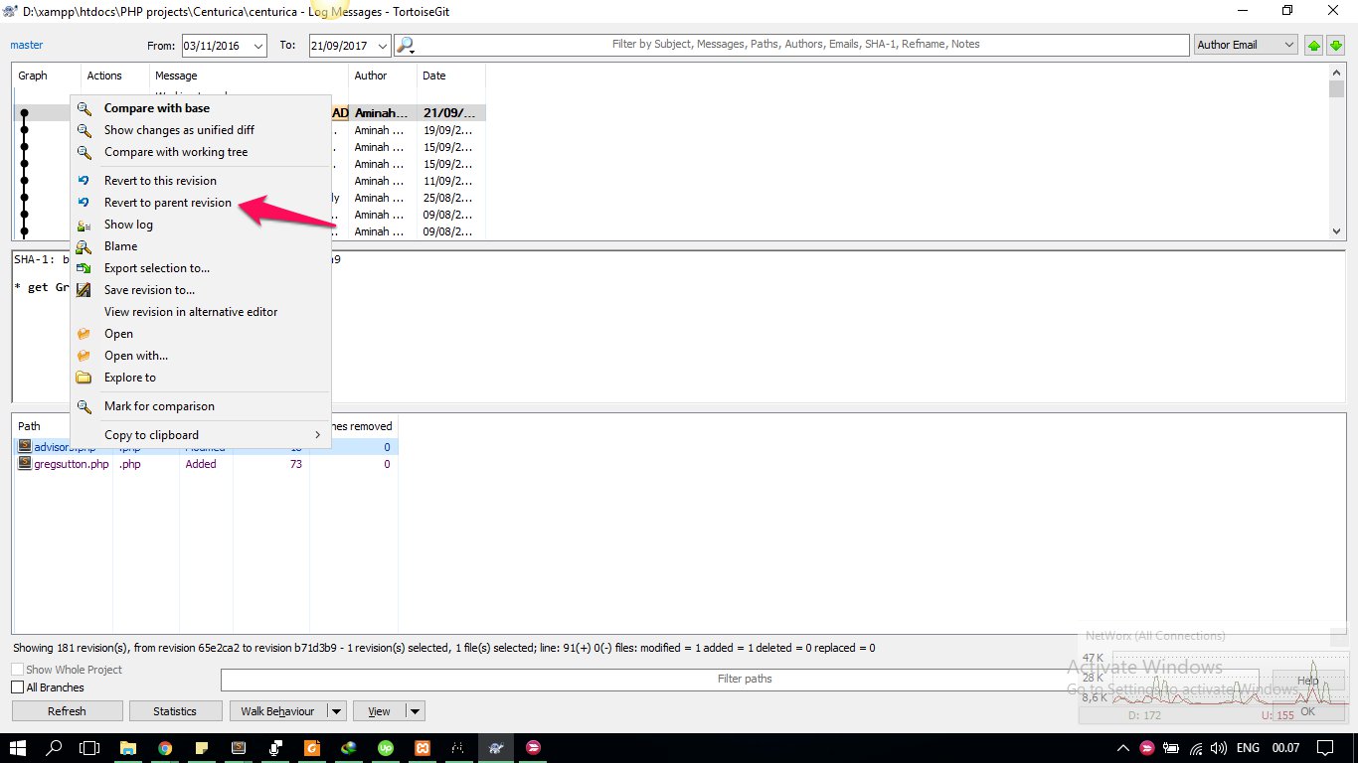
Task: Click the log list scrollbar up arrow
Action: click(1336, 74)
